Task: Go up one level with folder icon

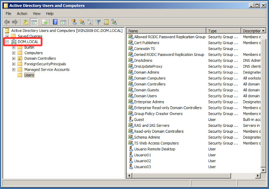Action: pos(26,22)
